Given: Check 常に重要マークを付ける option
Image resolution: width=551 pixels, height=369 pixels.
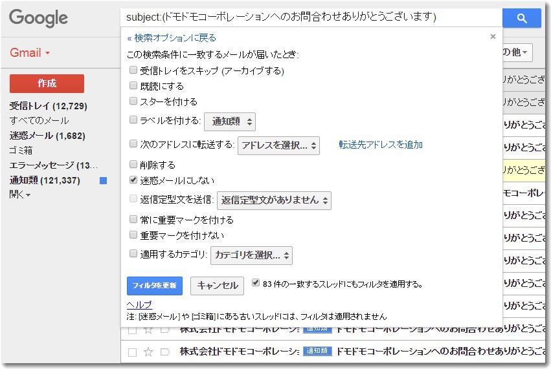Looking at the screenshot, I should click(133, 219).
